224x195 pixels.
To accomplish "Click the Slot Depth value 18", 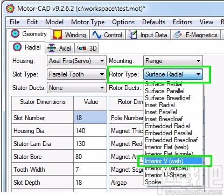I will [x=90, y=183].
